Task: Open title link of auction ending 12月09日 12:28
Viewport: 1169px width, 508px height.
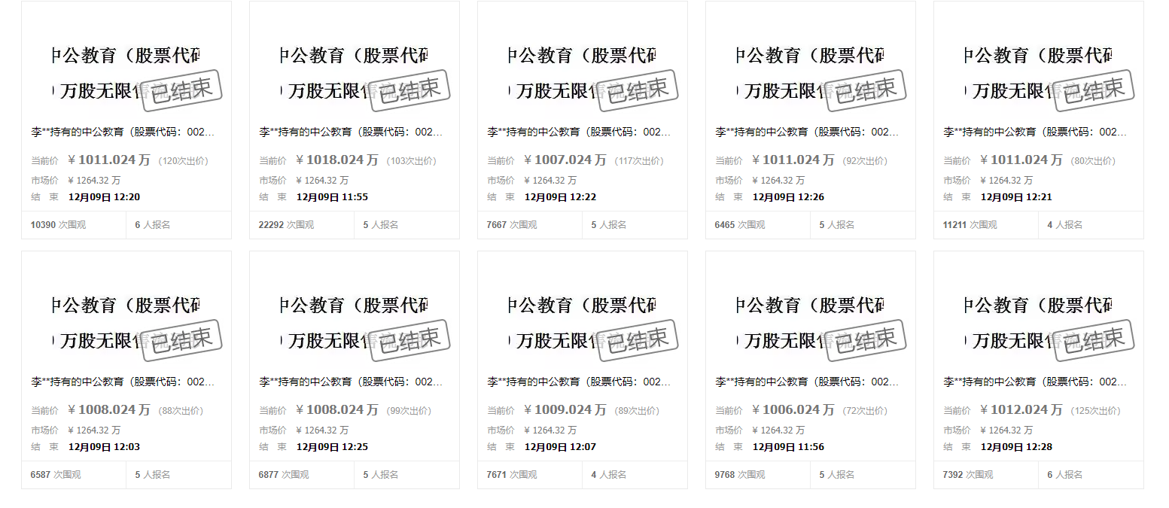Action: 1035,382
